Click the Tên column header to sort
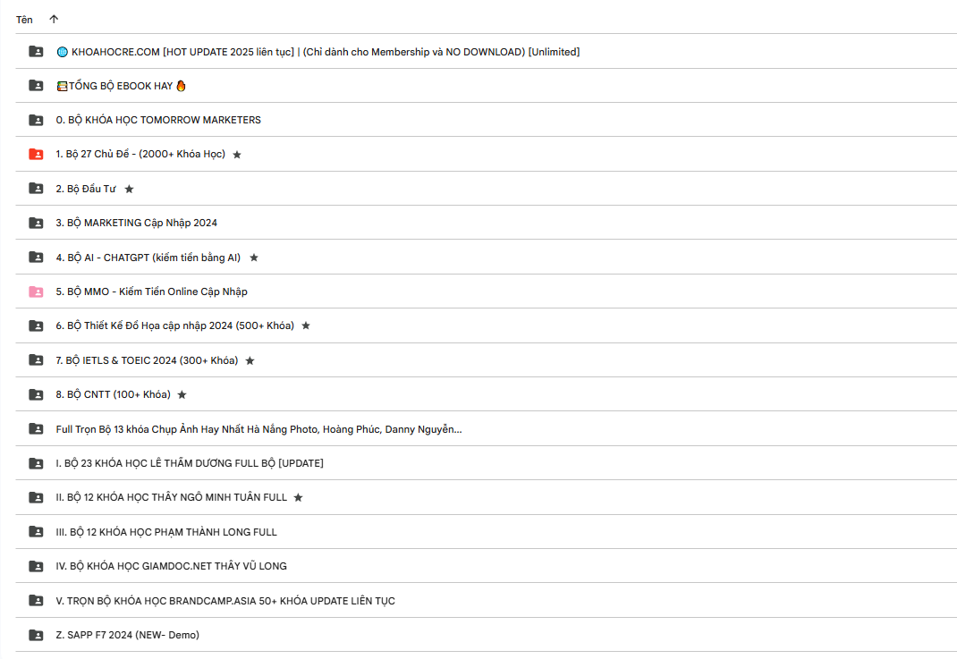This screenshot has height=659, width=957. click(24, 19)
